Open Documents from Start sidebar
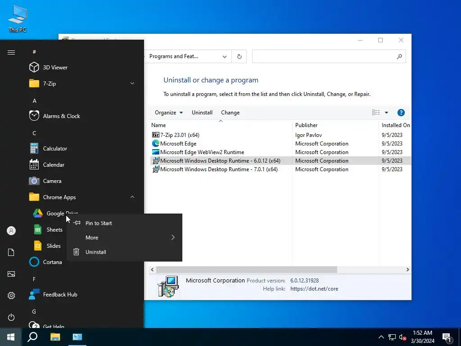The width and height of the screenshot is (461, 346). [x=11, y=252]
